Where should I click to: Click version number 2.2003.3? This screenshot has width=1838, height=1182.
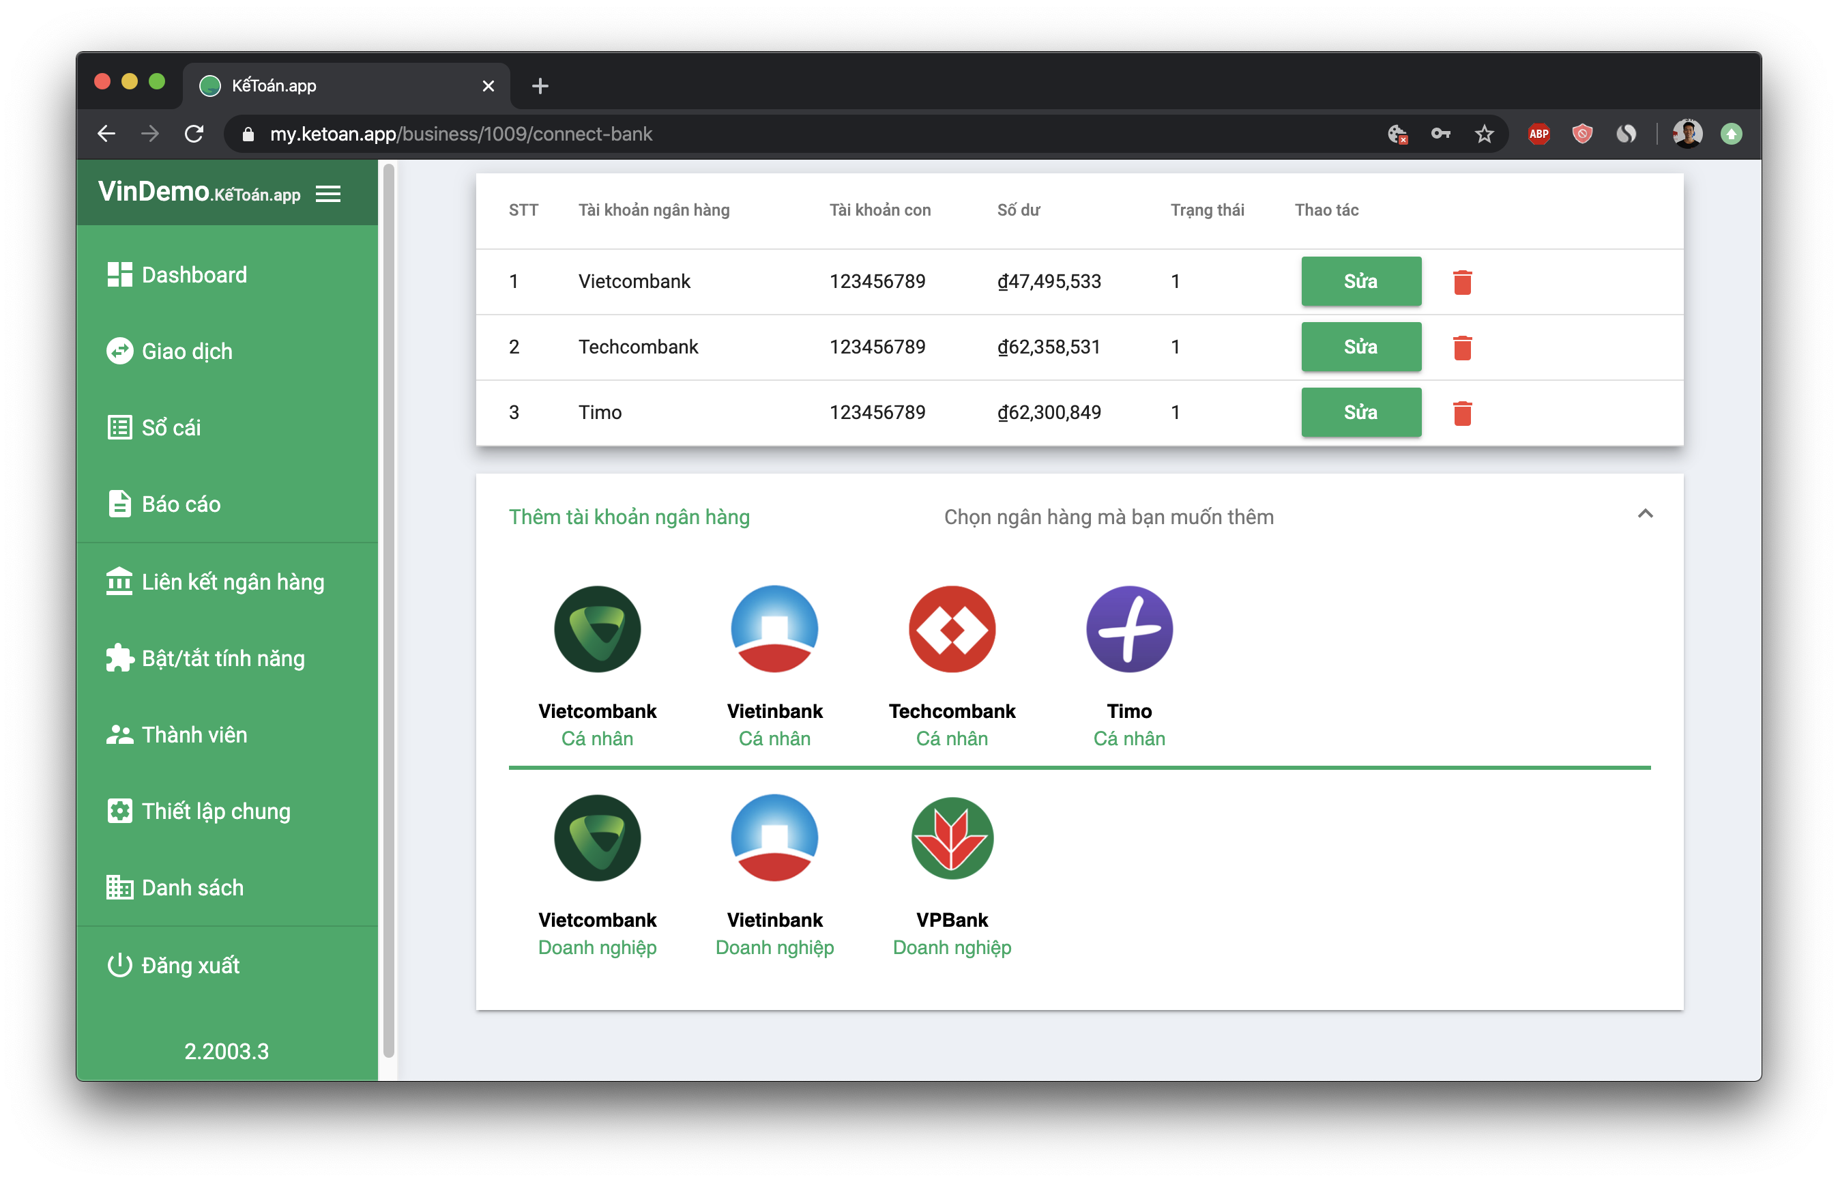coord(227,1052)
